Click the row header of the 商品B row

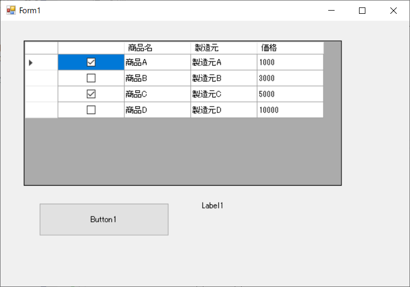coord(41,78)
